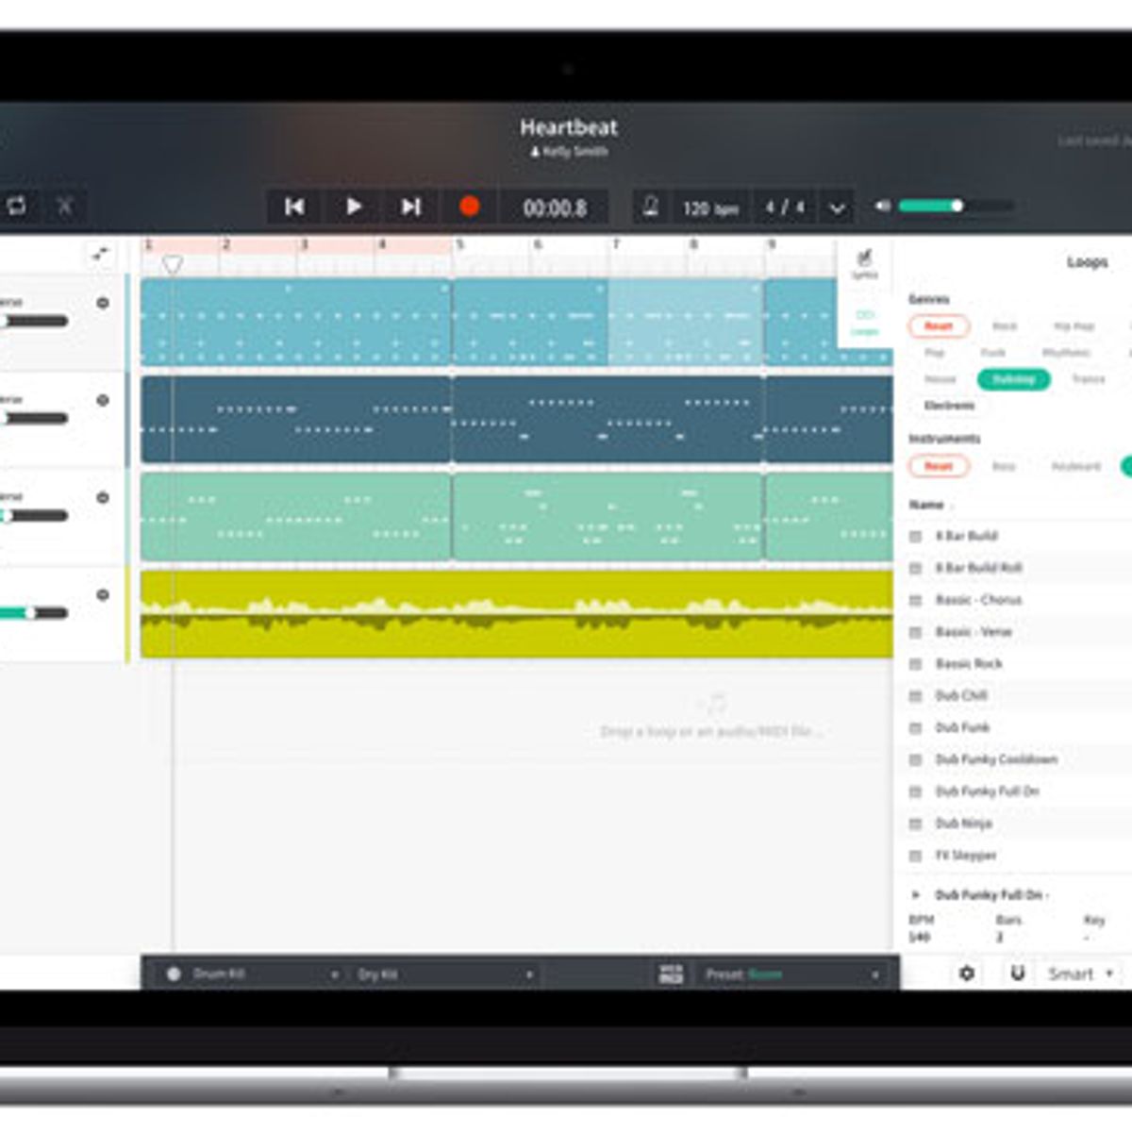Toggle the Electronic genre filter
This screenshot has width=1132, height=1132.
point(949,406)
